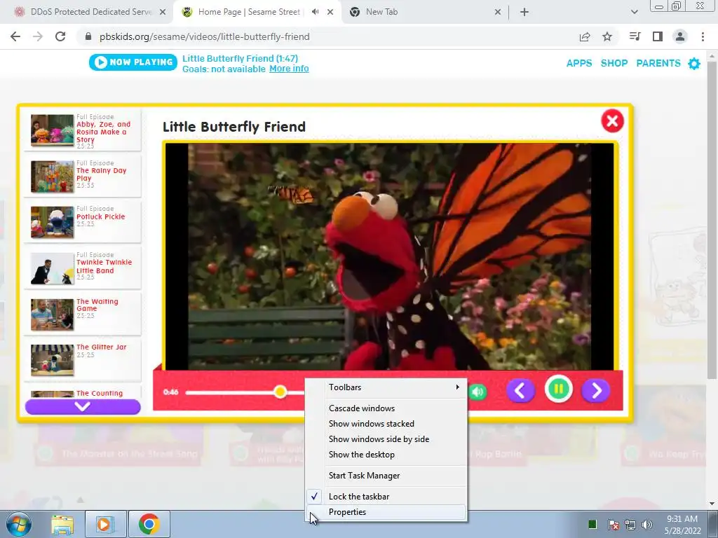Open the SHOP link
Screen dimensions: 718x538
tap(614, 63)
